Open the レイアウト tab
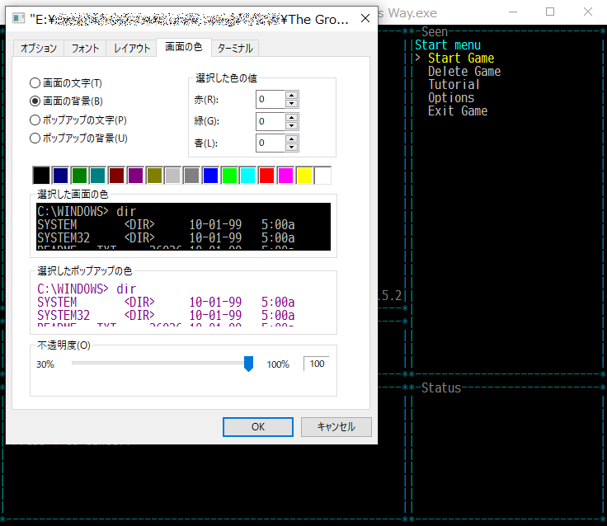The height and width of the screenshot is (526, 607). pos(132,48)
